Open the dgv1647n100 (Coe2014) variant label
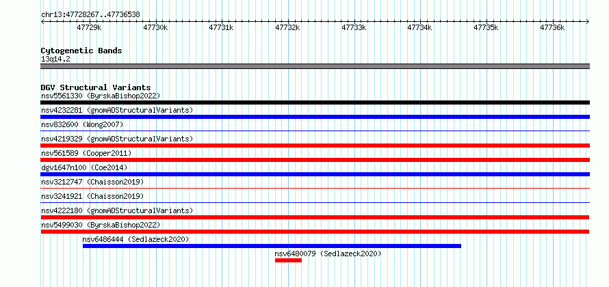The height and width of the screenshot is (287, 609). tap(84, 167)
